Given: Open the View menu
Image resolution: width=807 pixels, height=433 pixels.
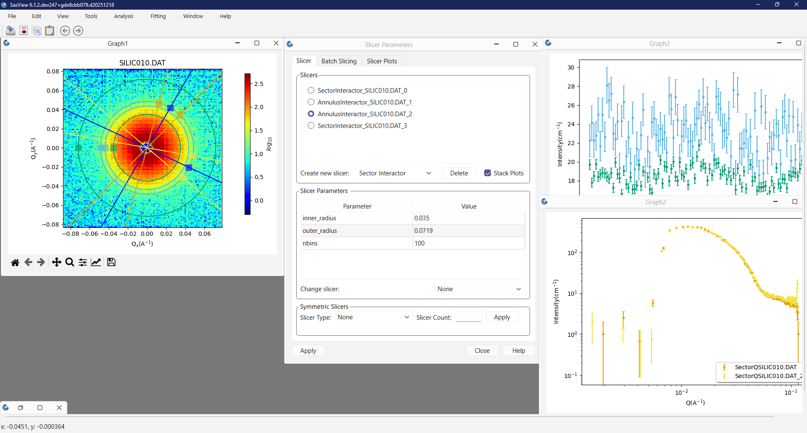Looking at the screenshot, I should (63, 16).
